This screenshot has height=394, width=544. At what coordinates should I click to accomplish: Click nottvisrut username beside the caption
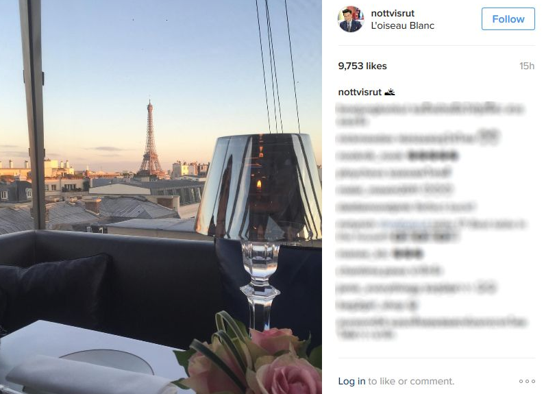[360, 92]
